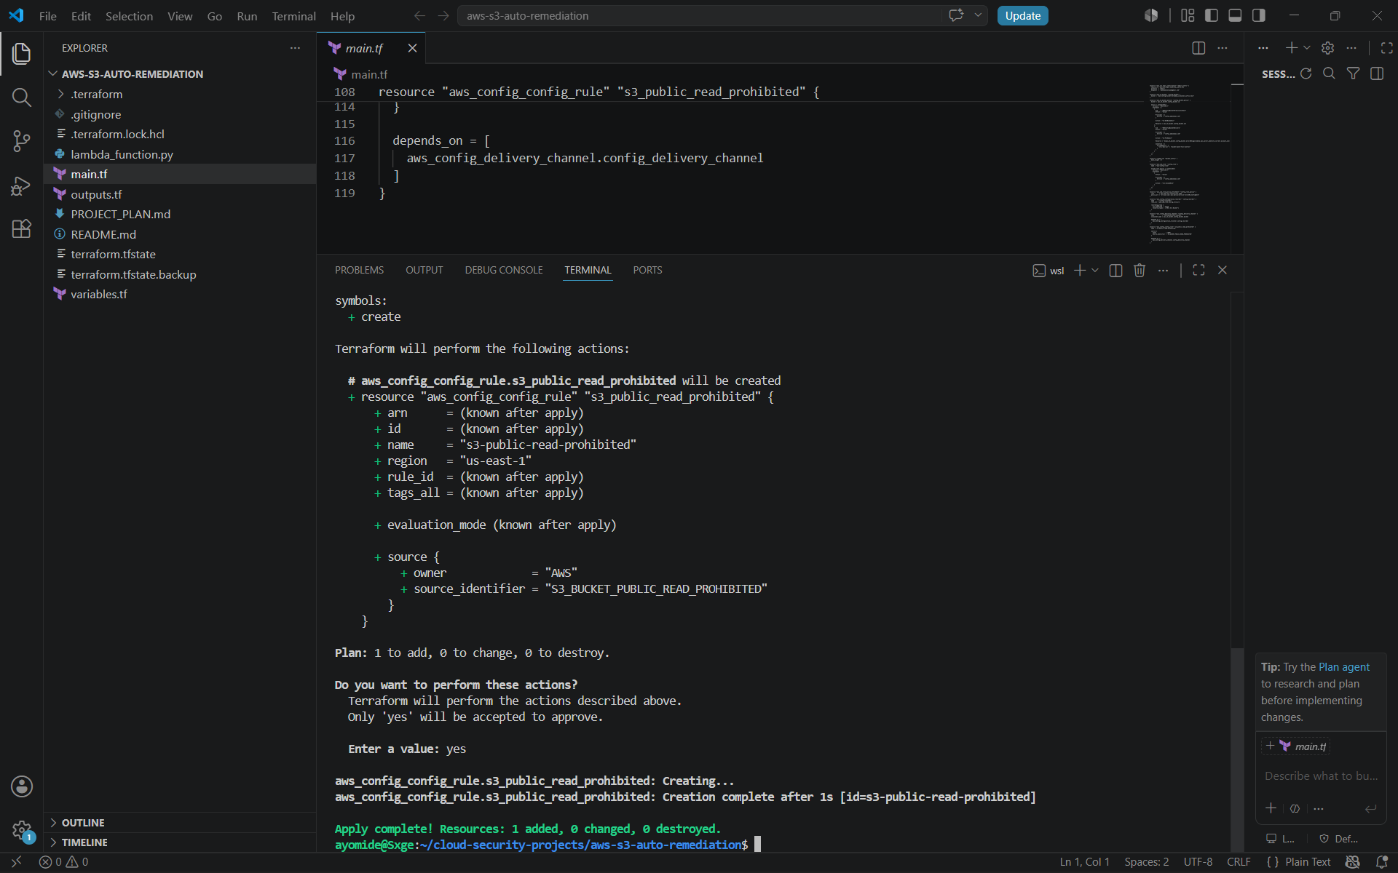Click the Copilot status icon in title bar

click(1151, 15)
